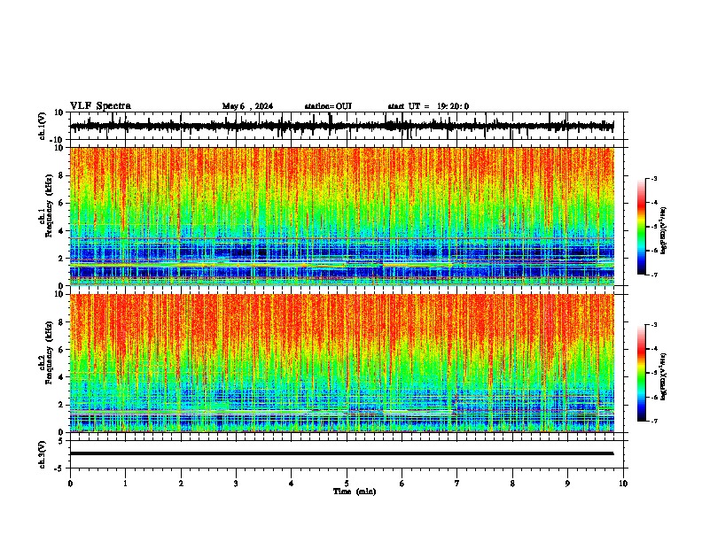This screenshot has width=702, height=542.
Task: Click the "3" tick on the time axis
Action: click(236, 484)
